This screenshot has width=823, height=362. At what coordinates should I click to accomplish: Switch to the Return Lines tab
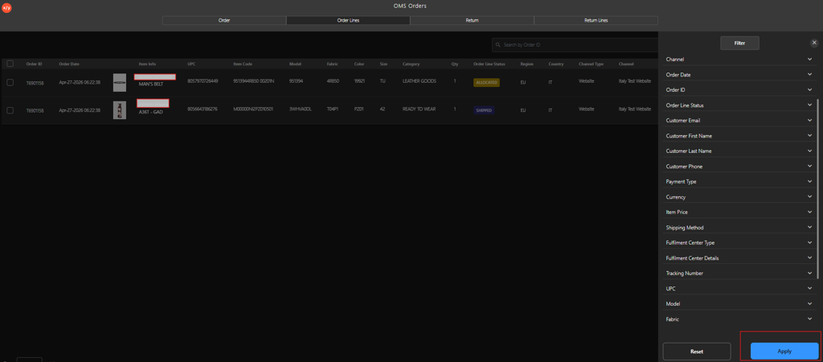click(x=596, y=20)
